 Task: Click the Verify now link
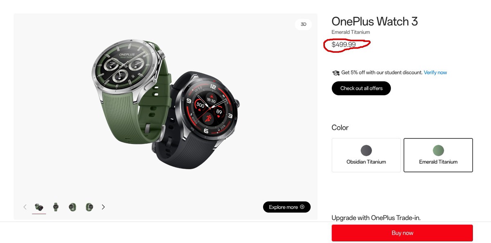(x=435, y=72)
